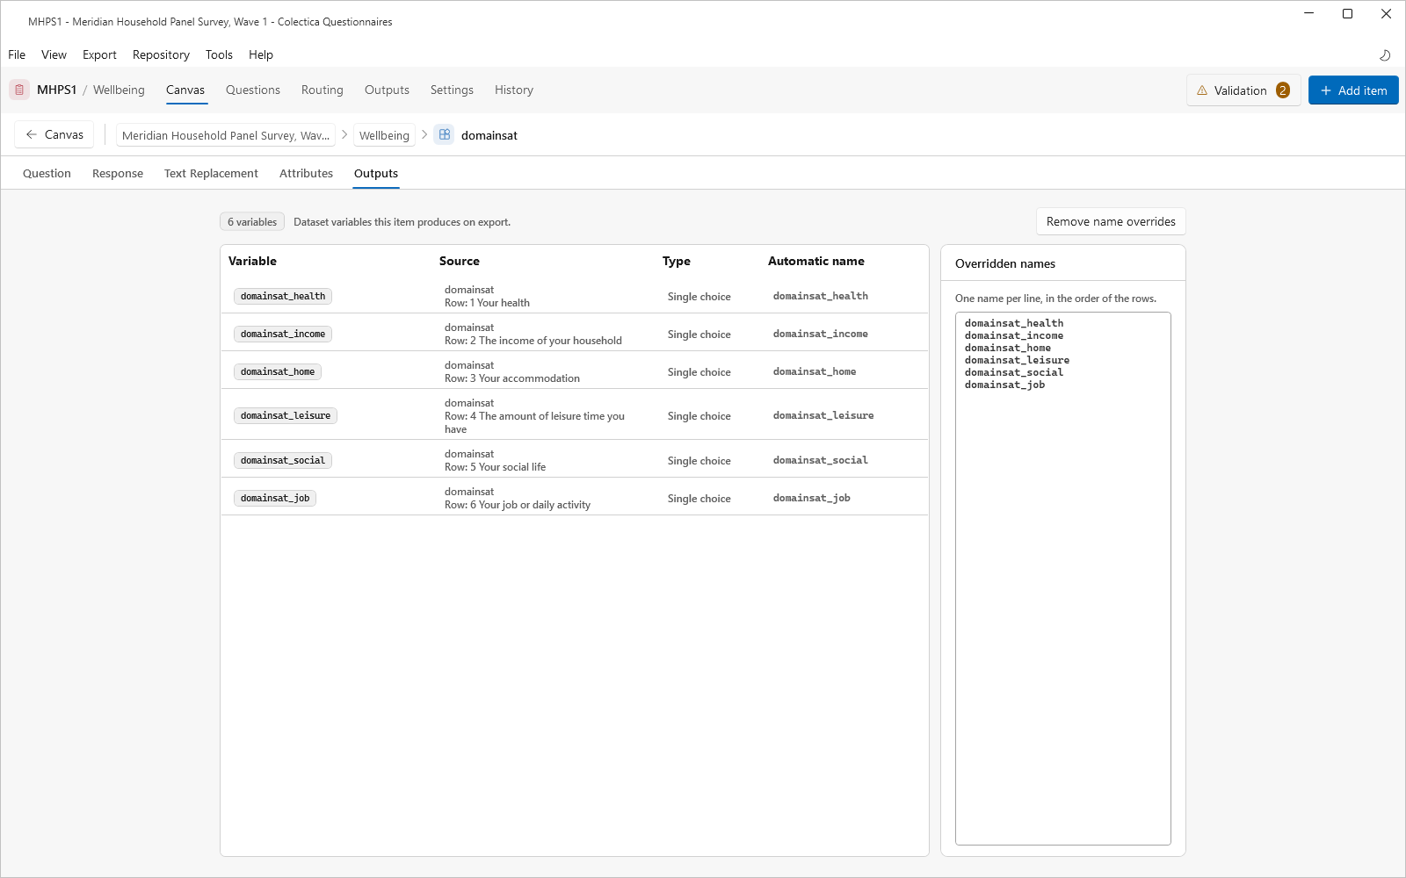Click Remove name overrides button
The width and height of the screenshot is (1406, 878).
click(1111, 221)
